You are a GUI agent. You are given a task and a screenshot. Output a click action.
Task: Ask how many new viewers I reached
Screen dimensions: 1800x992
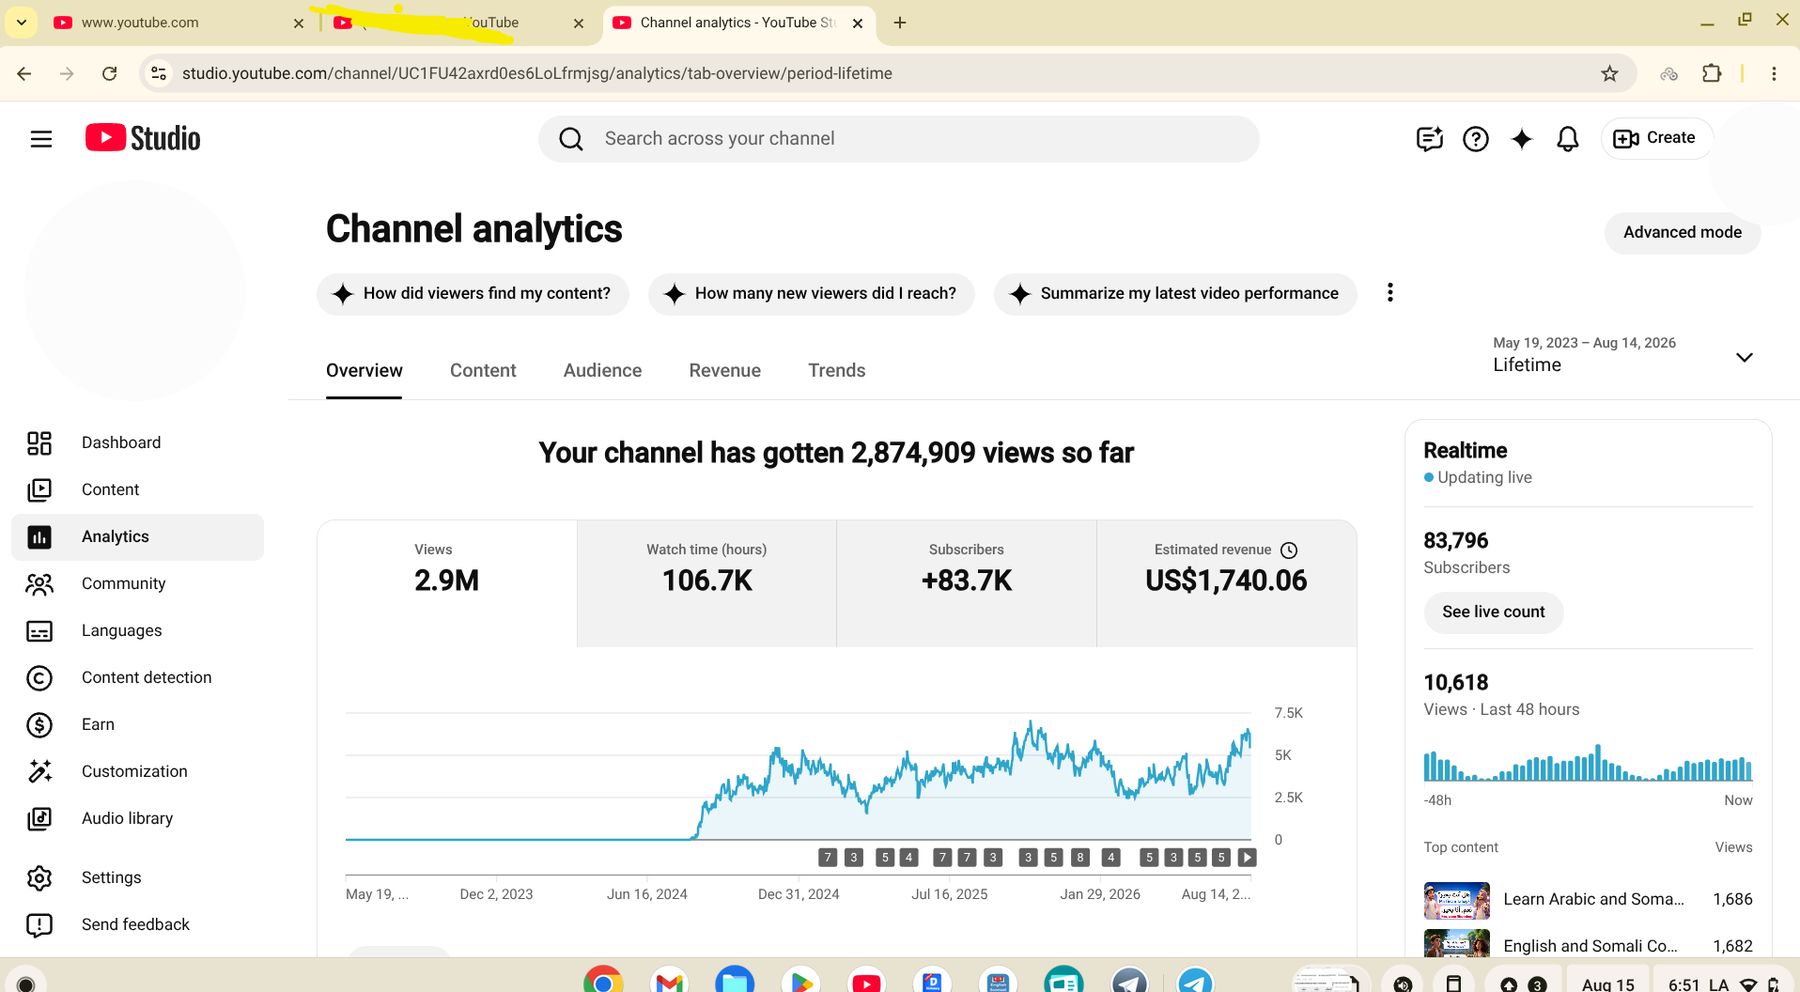(x=811, y=294)
